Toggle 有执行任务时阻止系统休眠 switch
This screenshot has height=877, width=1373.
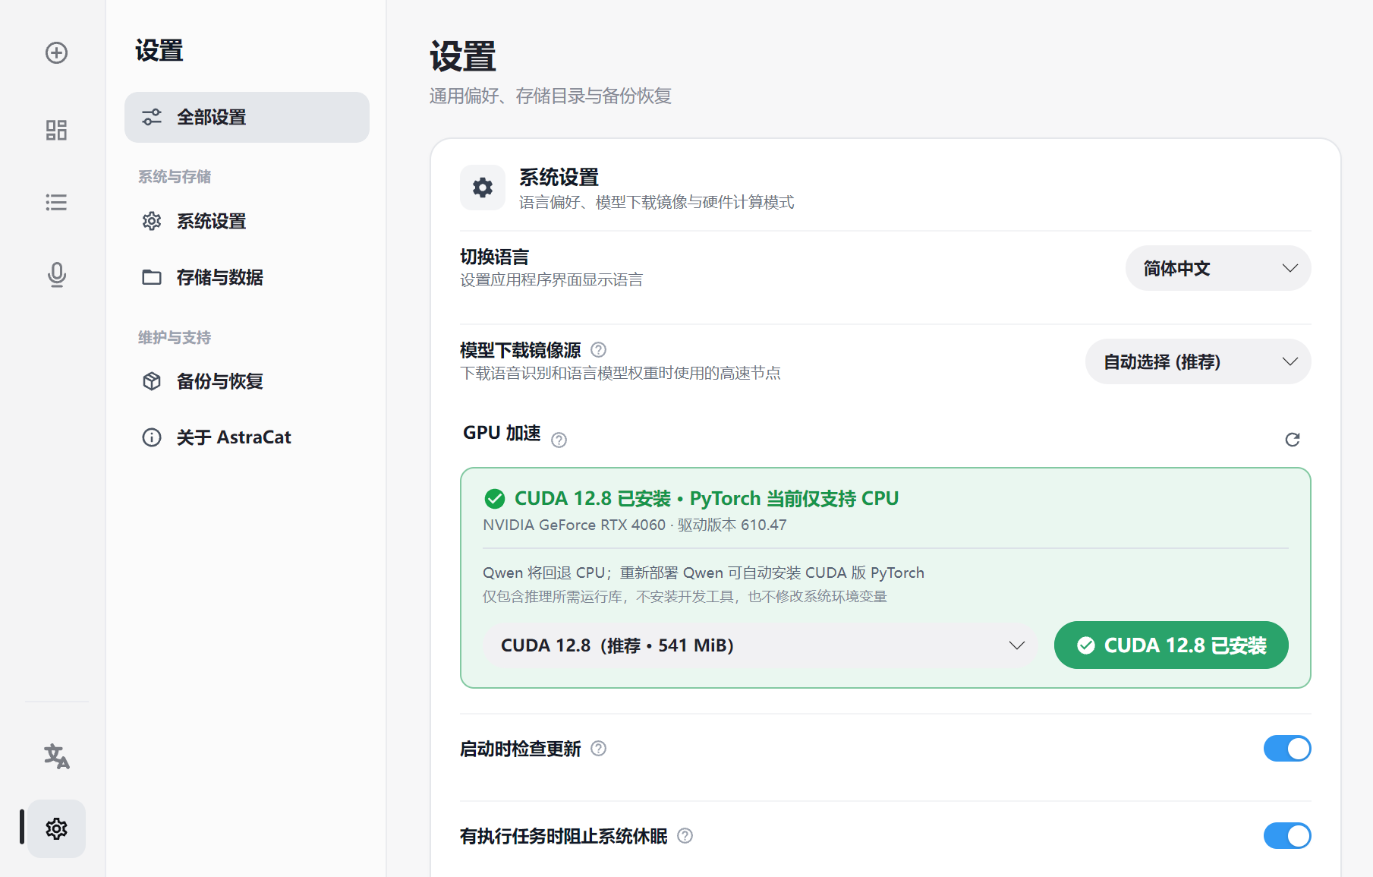(x=1287, y=836)
